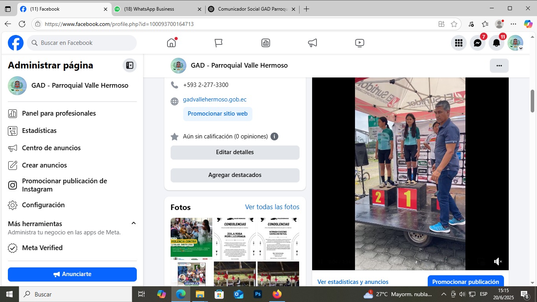Switch to the WhatsApp Business tab
537x302 pixels.
[157, 9]
